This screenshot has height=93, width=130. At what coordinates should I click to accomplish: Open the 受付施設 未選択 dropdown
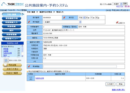[x=62, y=22]
